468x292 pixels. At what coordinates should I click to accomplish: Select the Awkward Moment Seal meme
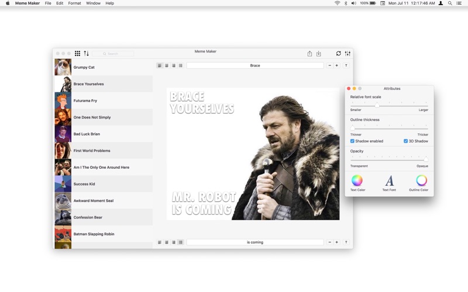point(104,200)
